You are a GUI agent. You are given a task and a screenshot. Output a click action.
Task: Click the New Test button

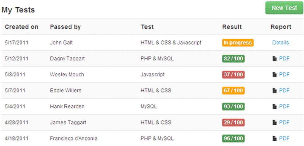click(284, 8)
